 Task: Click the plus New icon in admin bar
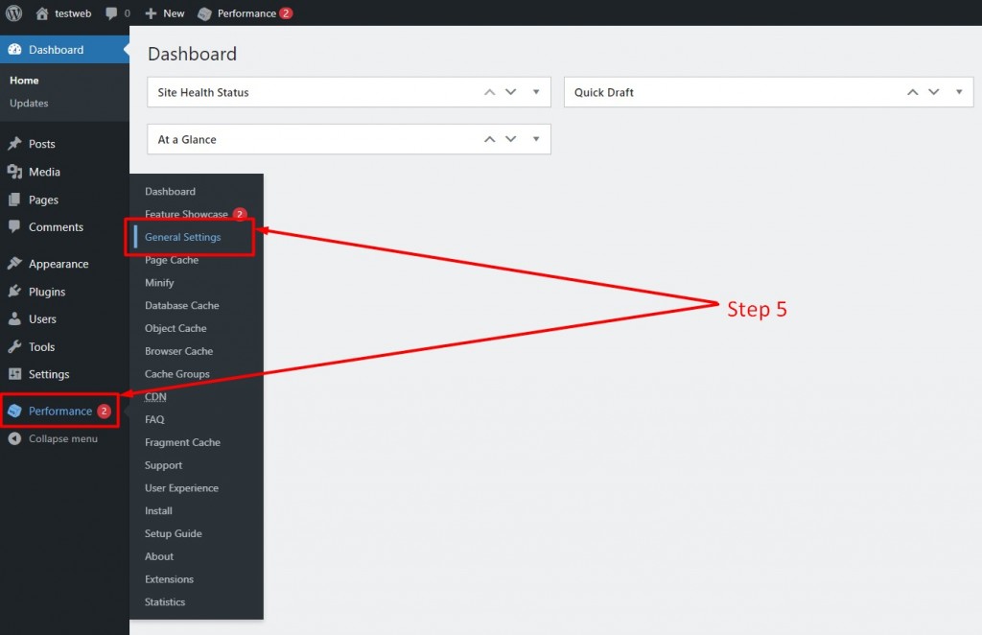click(151, 13)
